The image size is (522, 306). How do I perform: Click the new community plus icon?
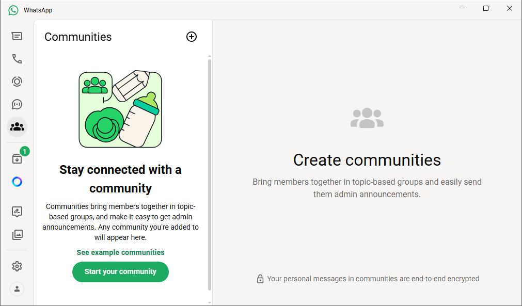coord(192,37)
